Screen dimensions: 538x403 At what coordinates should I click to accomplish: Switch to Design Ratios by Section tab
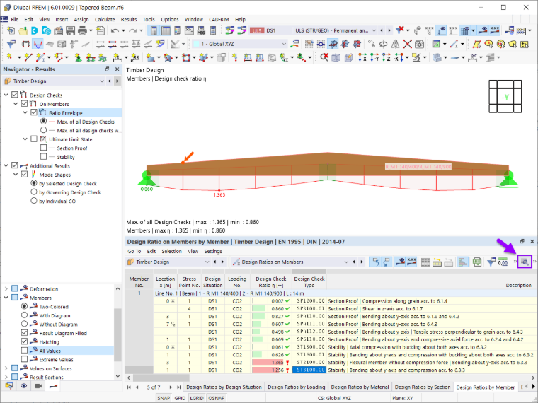[423, 387]
